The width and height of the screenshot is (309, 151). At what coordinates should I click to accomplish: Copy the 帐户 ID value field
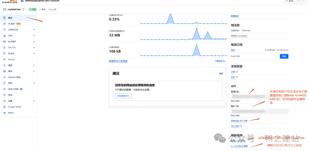260,111
